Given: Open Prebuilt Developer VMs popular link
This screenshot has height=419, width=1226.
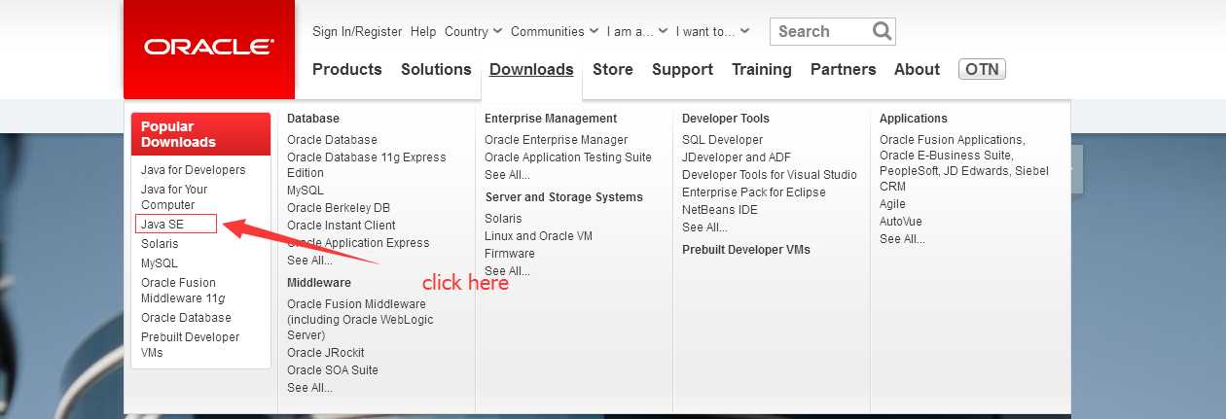Looking at the screenshot, I should tap(190, 345).
